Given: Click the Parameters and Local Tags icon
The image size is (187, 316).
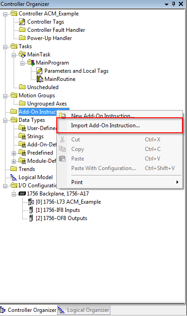Looking at the screenshot, I should tap(39, 71).
